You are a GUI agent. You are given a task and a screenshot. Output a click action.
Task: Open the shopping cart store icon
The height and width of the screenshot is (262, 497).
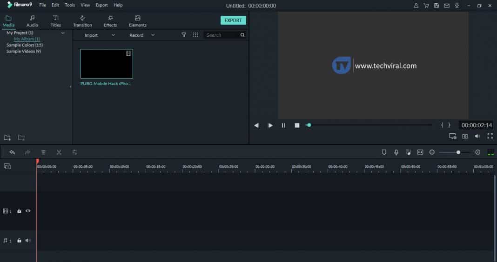pos(426,6)
